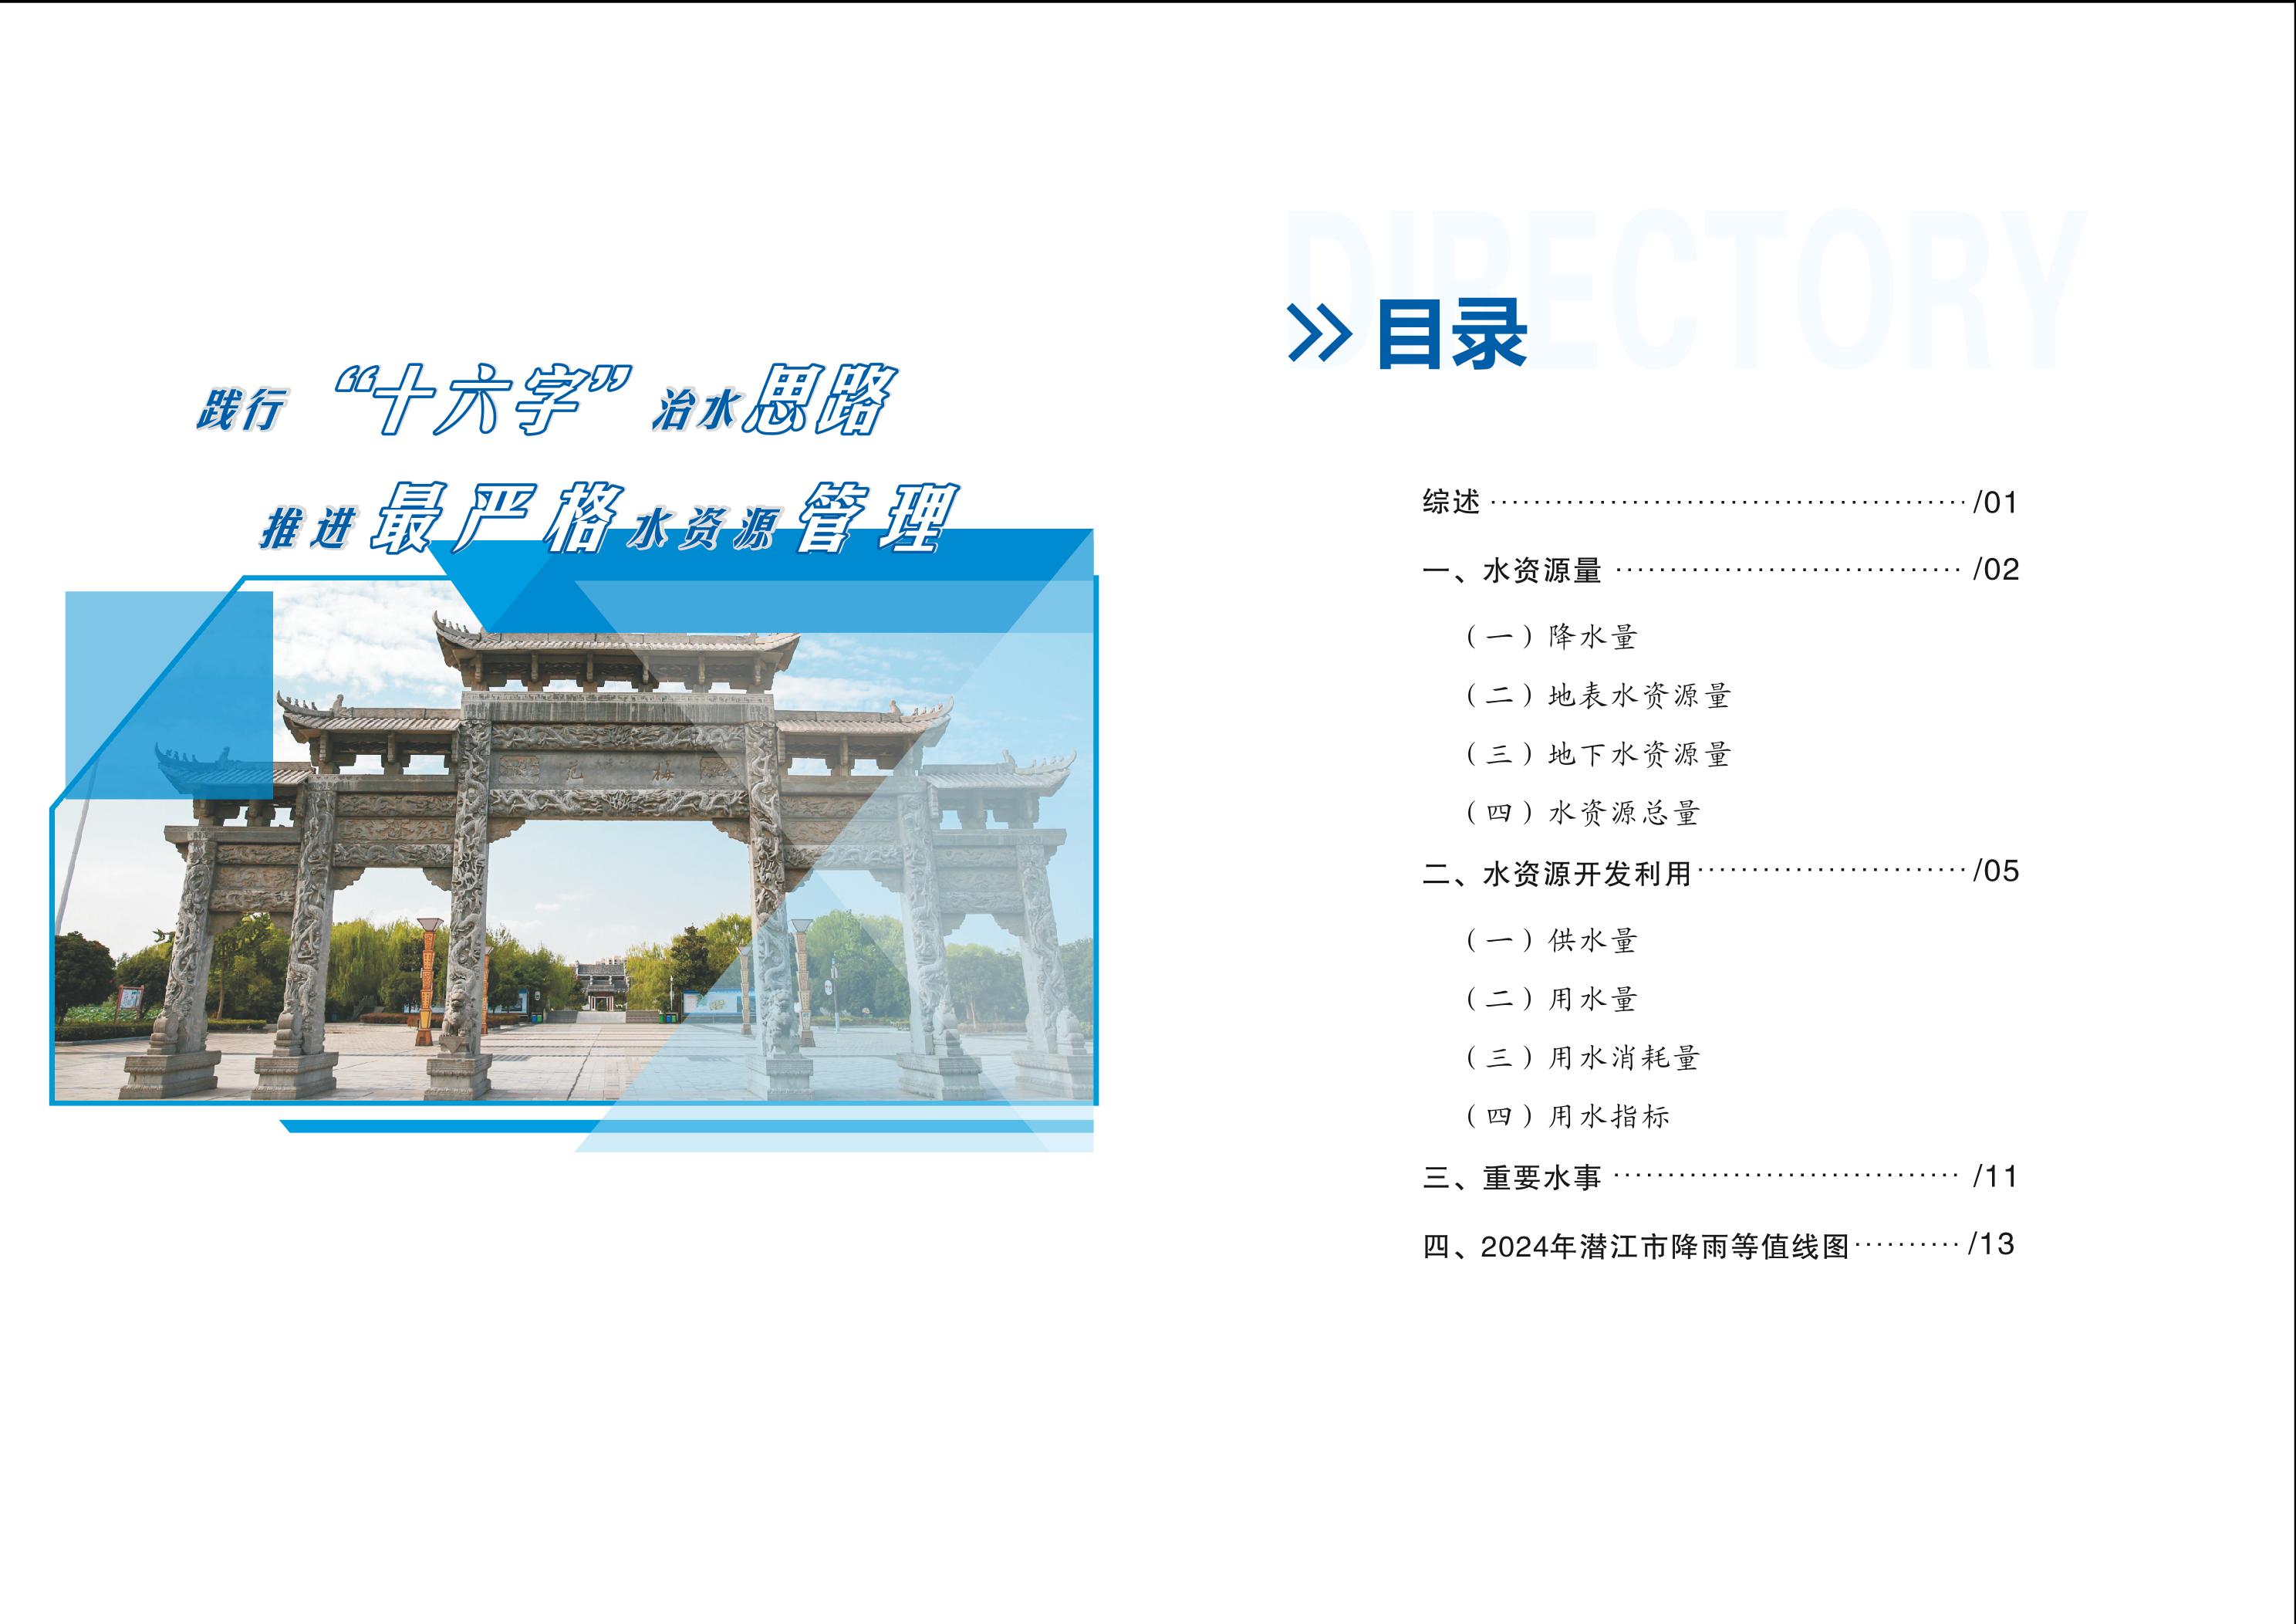Viewport: 2296px width, 1624px height.
Task: Select the （一）降水量 subsection
Action: pyautogui.click(x=1551, y=636)
